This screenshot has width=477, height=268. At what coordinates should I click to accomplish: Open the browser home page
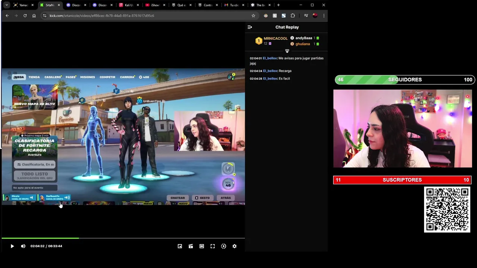point(34,16)
